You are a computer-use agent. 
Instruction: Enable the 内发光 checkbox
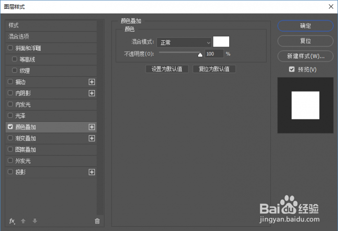(x=10, y=104)
